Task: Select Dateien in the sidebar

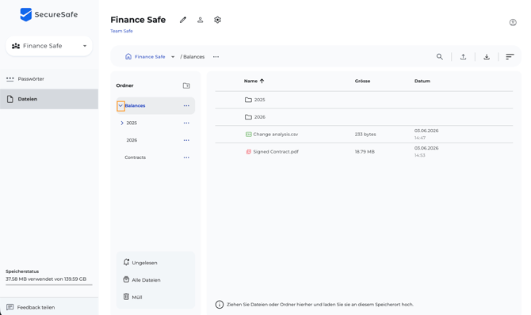Action: [49, 99]
